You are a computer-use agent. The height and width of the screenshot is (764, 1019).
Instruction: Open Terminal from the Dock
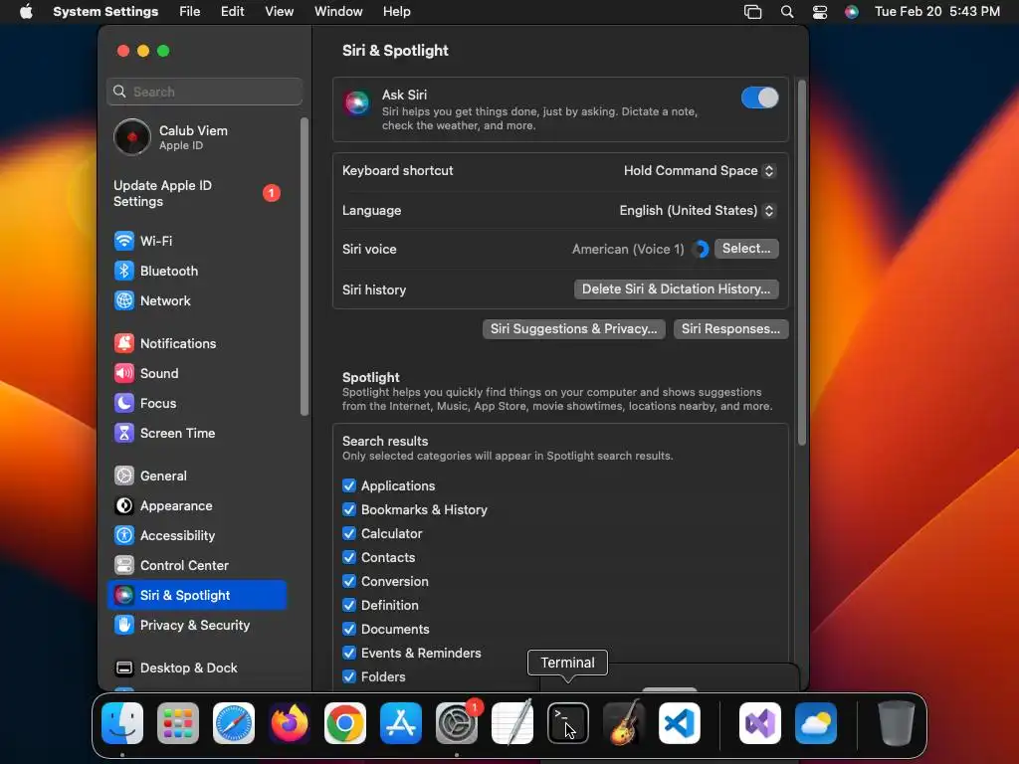(x=568, y=723)
